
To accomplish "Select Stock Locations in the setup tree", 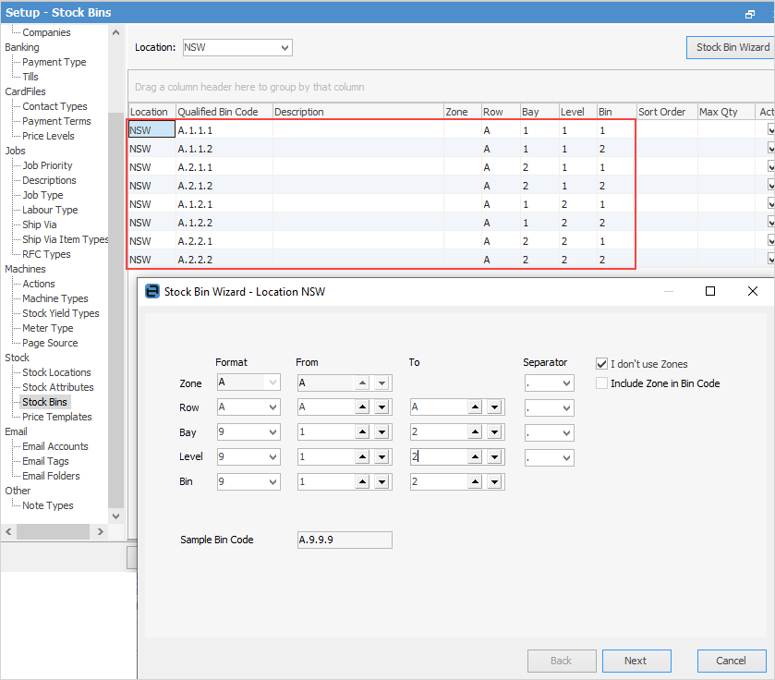I will pyautogui.click(x=56, y=372).
